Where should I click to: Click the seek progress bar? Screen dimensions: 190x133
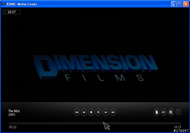(x=95, y=123)
